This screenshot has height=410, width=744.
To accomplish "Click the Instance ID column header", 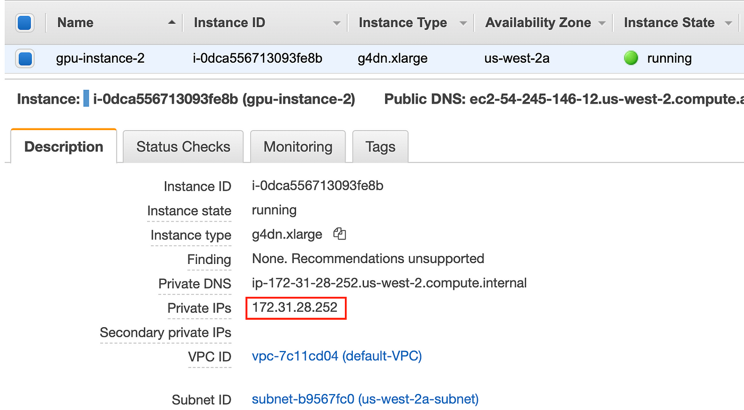I will click(230, 23).
